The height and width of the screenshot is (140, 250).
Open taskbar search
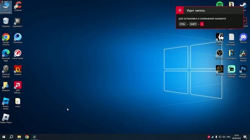tap(11, 137)
